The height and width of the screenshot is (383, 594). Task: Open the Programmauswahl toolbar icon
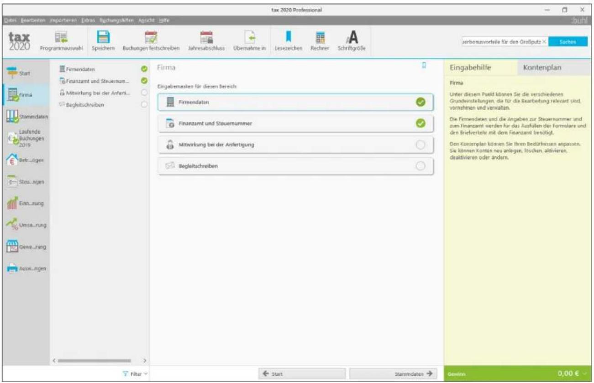(60, 38)
